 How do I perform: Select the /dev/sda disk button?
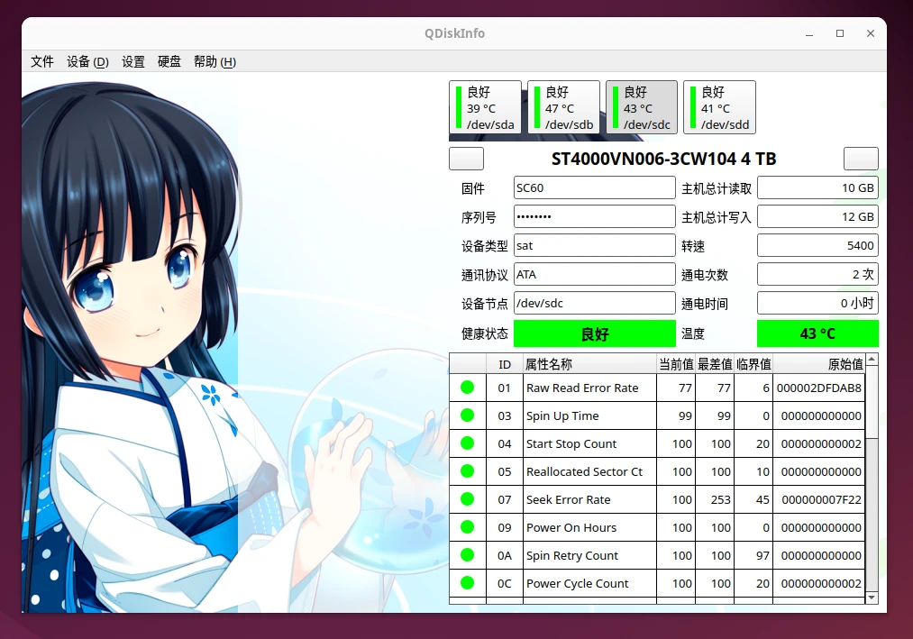pos(485,107)
